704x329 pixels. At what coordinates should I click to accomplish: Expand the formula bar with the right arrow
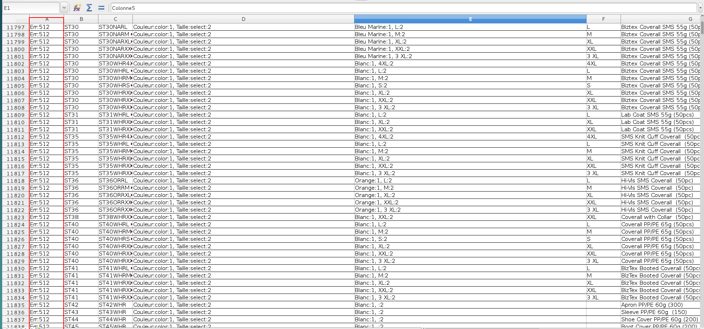701,7
